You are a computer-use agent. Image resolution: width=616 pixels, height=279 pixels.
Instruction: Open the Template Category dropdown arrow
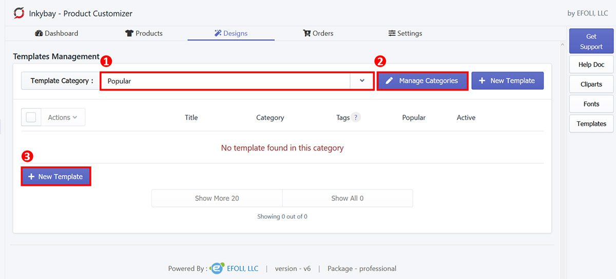(x=362, y=81)
